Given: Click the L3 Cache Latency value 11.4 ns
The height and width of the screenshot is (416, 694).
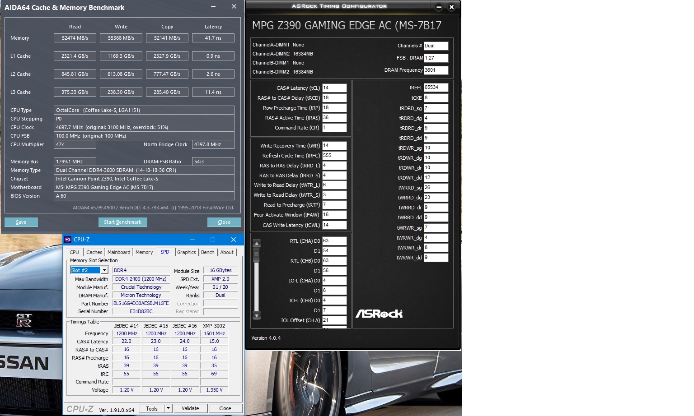Looking at the screenshot, I should pyautogui.click(x=213, y=92).
